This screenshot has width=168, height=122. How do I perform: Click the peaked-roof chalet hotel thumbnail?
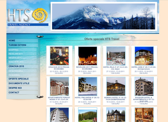pos(116,115)
